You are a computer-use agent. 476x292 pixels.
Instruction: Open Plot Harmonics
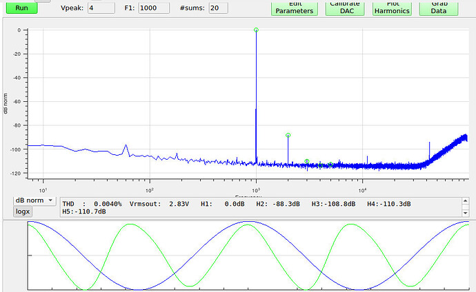[x=392, y=8]
